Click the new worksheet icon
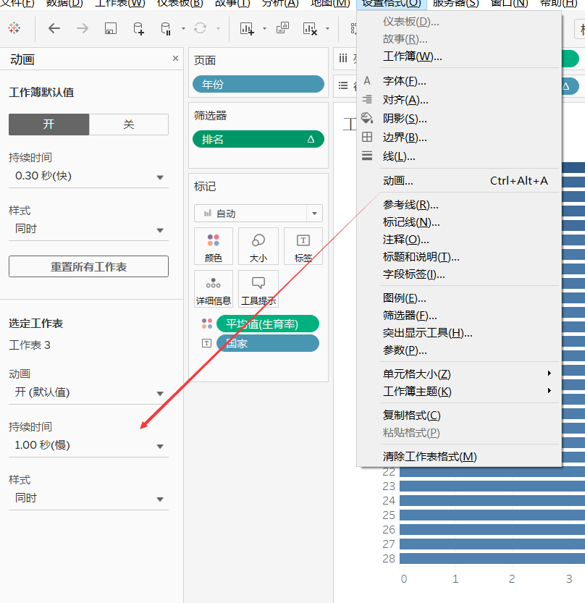The image size is (585, 603). click(x=247, y=28)
